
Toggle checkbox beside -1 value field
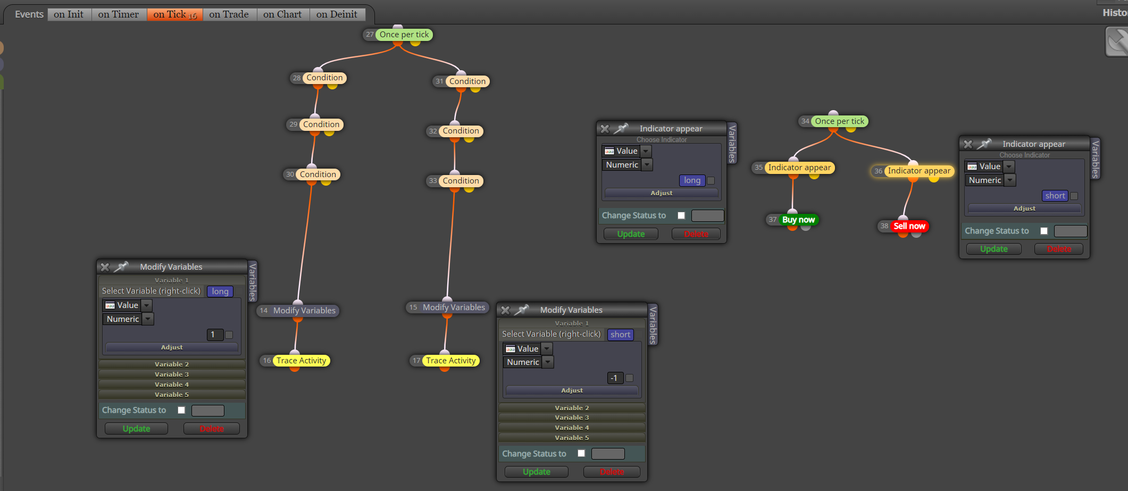[x=630, y=378]
